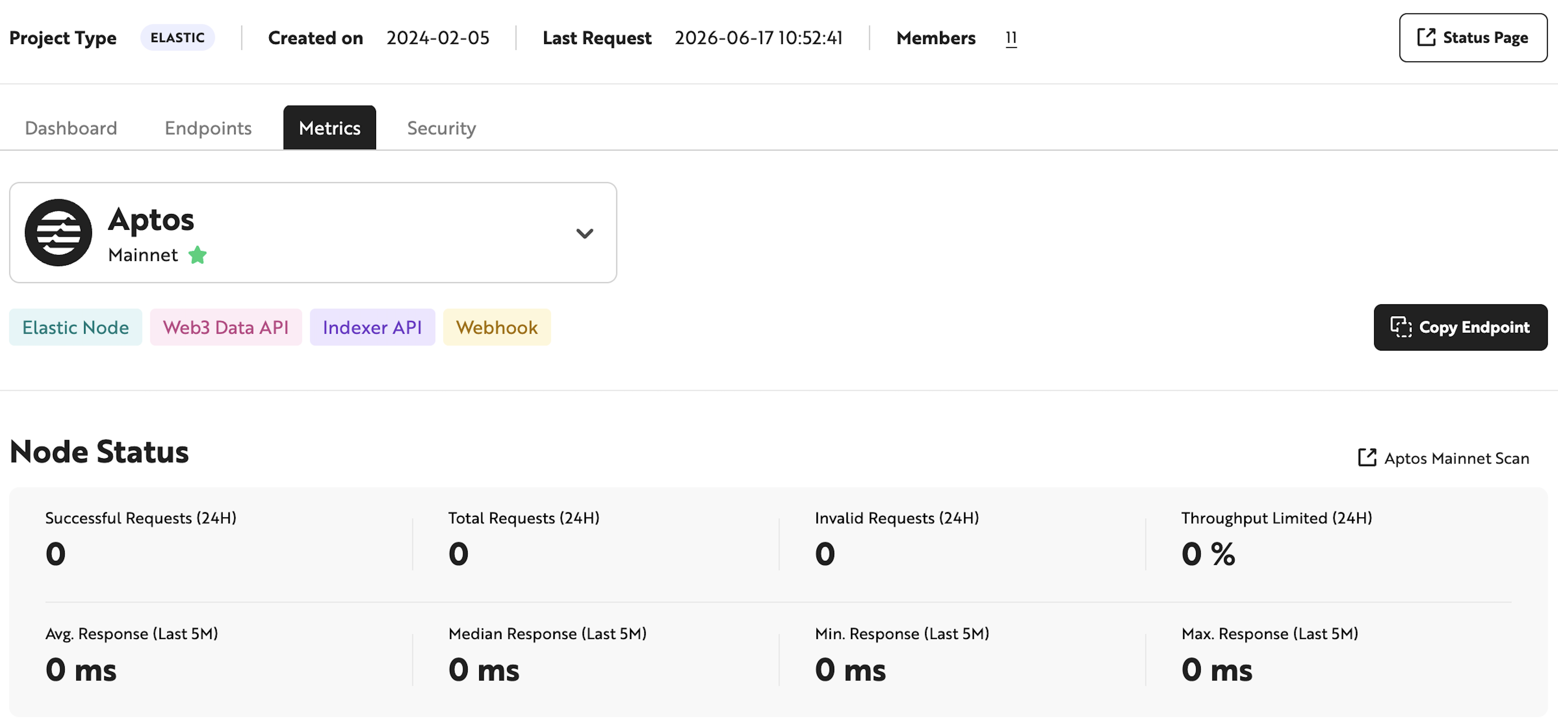Click the copy icon in Copy Endpoint

pos(1401,327)
